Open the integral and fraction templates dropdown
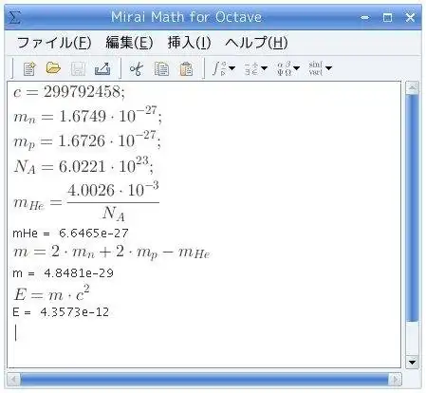Image resolution: width=426 pixels, height=393 pixels. 224,68
